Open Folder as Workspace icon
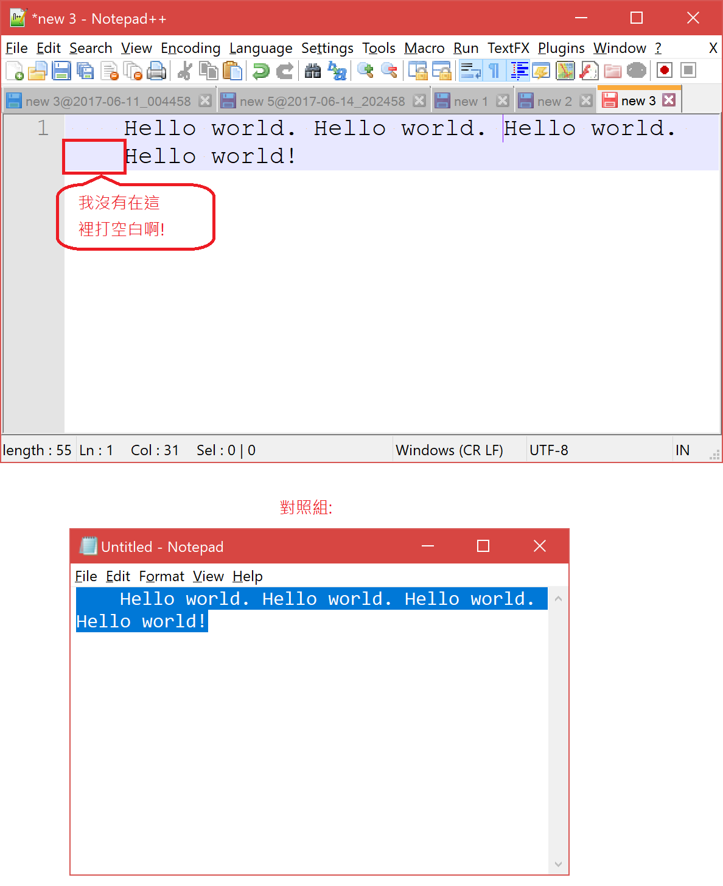The width and height of the screenshot is (723, 886). pos(612,71)
